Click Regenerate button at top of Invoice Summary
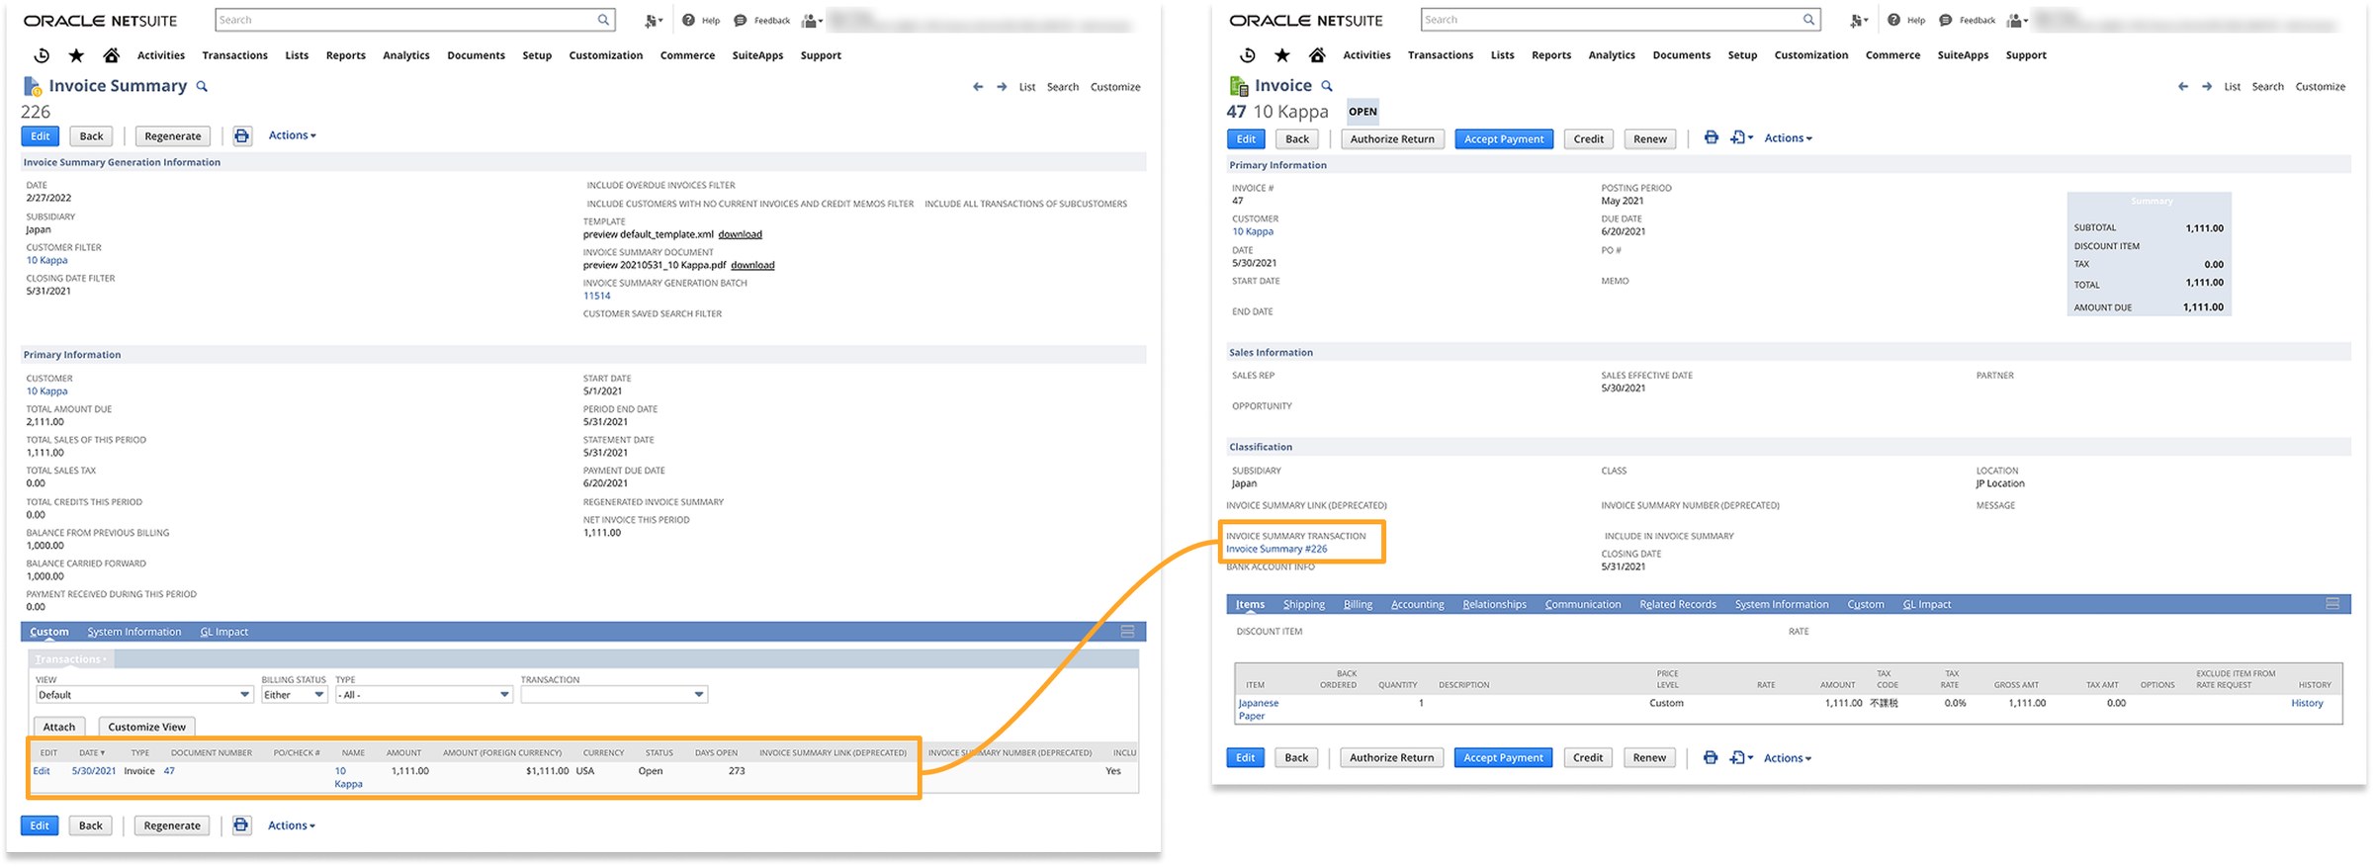The height and width of the screenshot is (867, 2373). click(x=173, y=136)
